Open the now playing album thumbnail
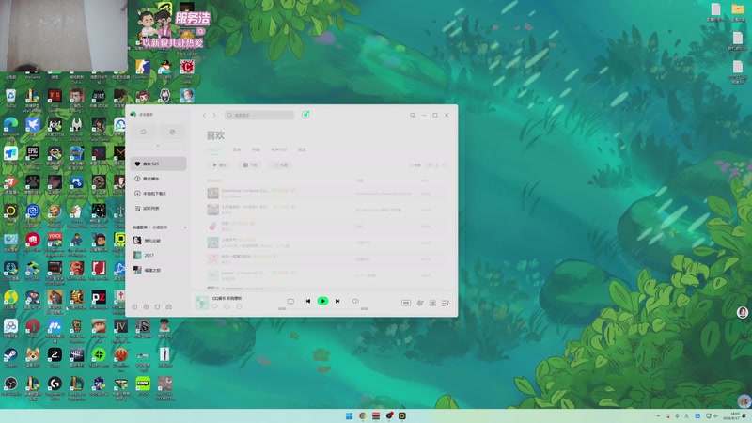 point(202,303)
